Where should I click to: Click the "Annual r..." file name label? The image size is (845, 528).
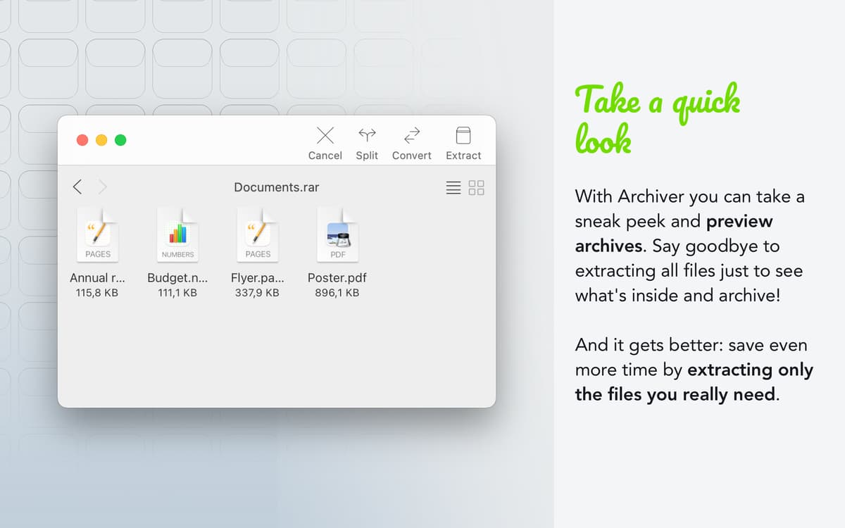click(x=97, y=278)
